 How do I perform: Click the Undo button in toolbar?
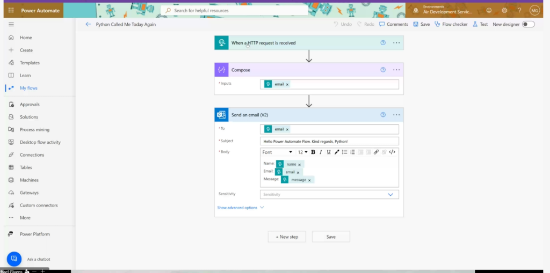(x=342, y=24)
